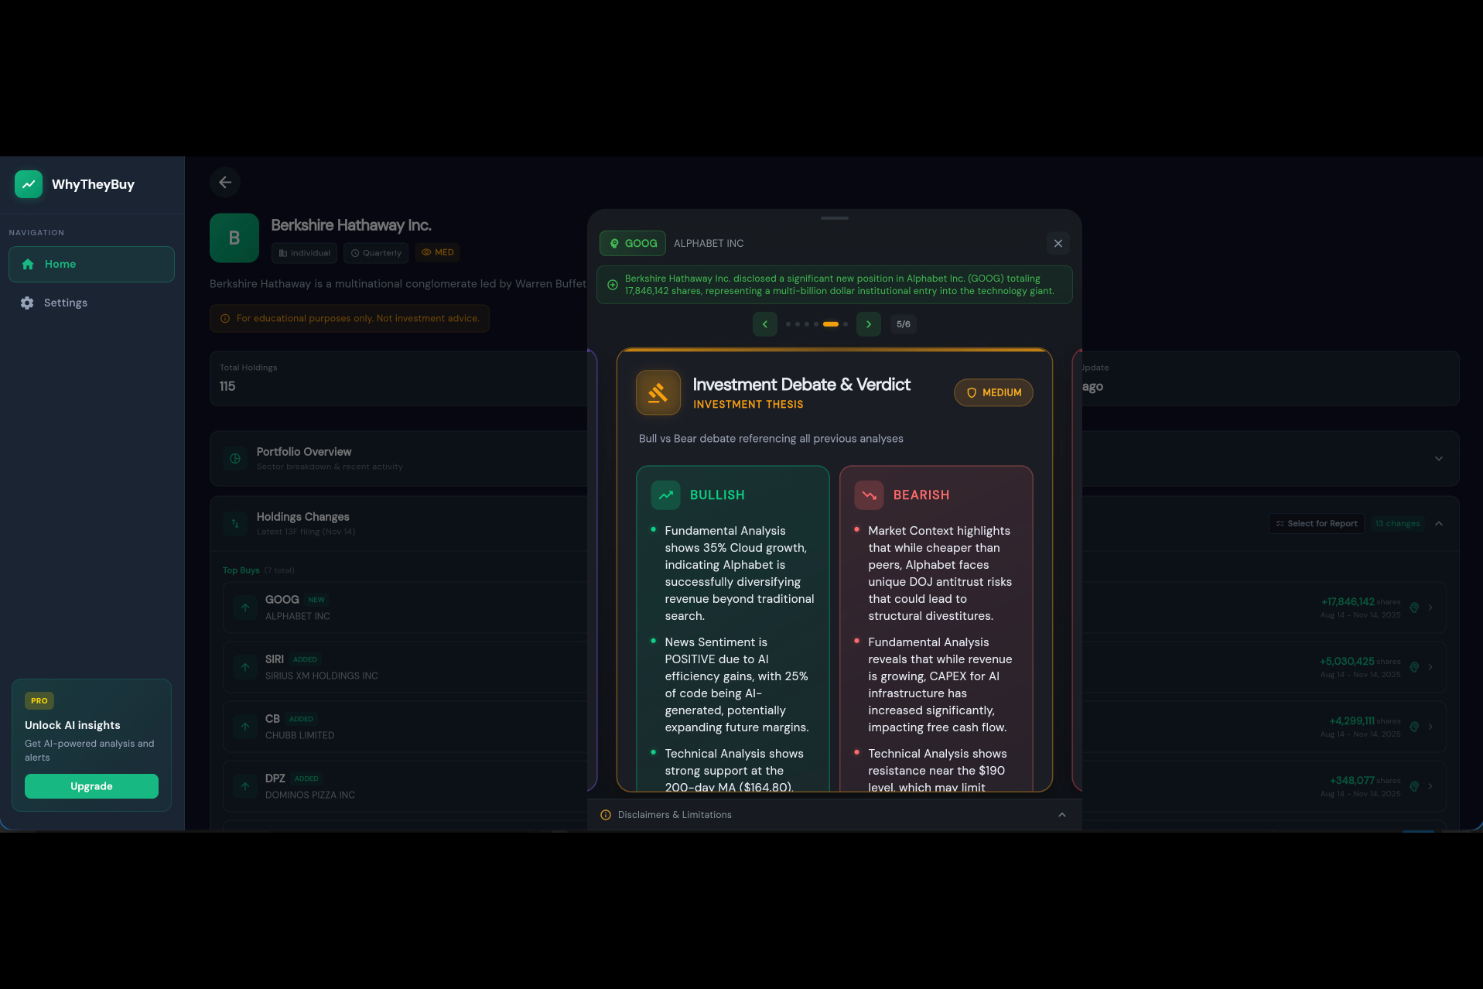
Task: Click the BEARISH column heading
Action: (921, 495)
